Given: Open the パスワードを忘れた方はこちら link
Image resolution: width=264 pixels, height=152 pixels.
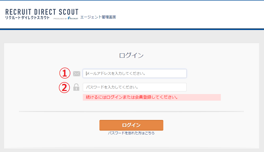Looking at the screenshot, I should point(131,133).
